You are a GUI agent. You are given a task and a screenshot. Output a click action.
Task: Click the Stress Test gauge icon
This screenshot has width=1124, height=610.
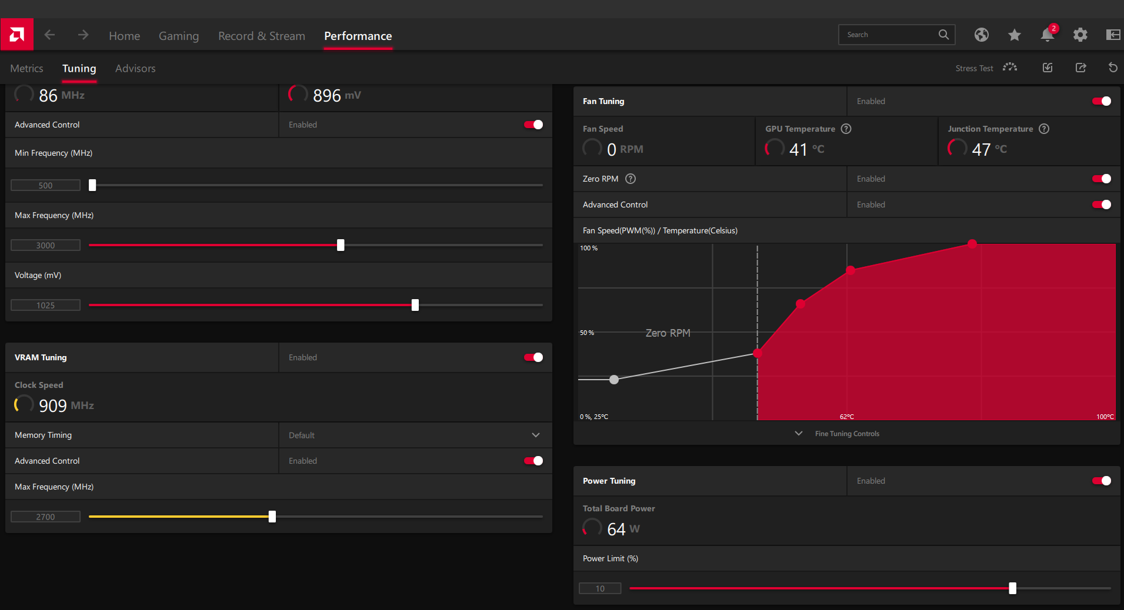pyautogui.click(x=1010, y=68)
